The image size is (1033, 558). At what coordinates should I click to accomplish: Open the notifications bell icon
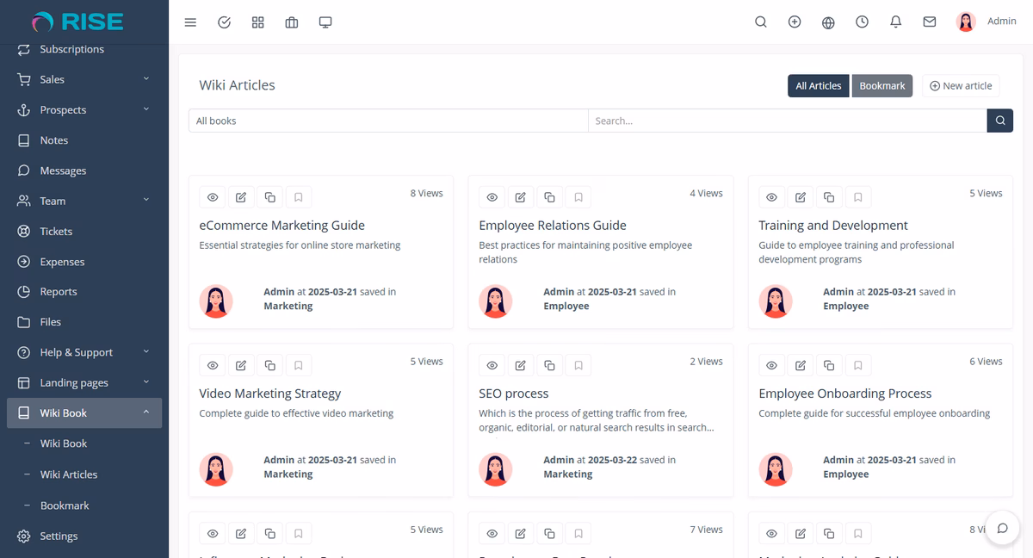pos(895,22)
